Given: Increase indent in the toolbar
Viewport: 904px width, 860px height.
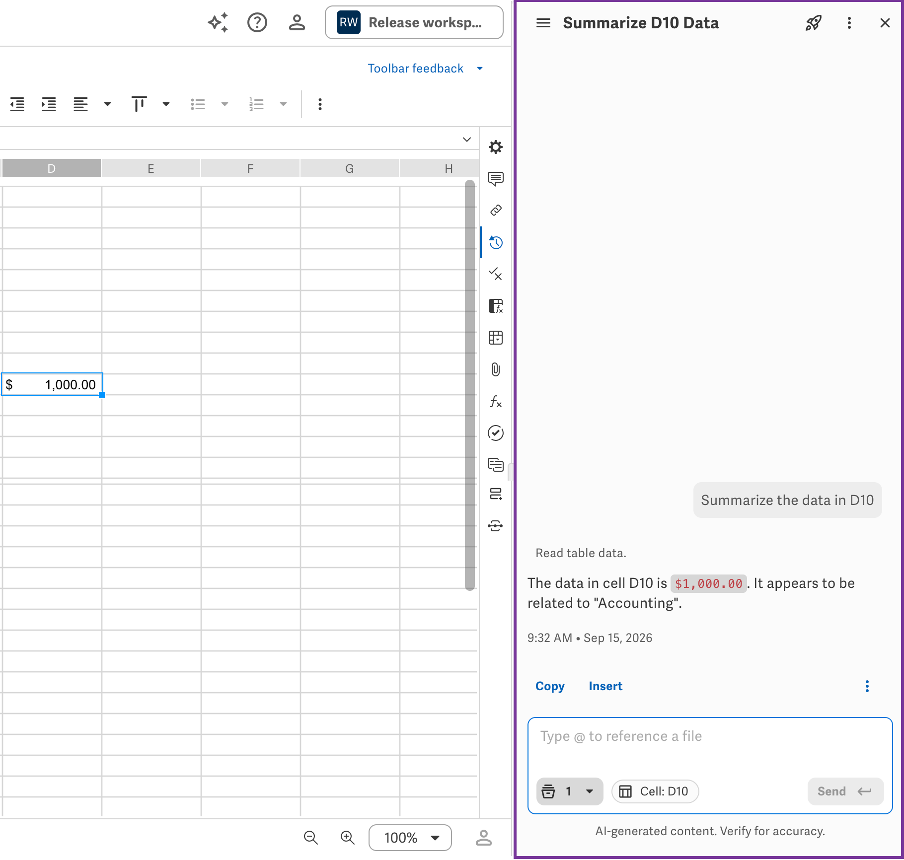Looking at the screenshot, I should pos(49,104).
